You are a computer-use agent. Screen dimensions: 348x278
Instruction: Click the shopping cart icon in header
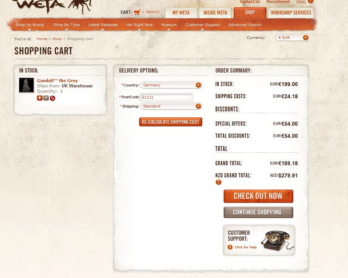137,12
